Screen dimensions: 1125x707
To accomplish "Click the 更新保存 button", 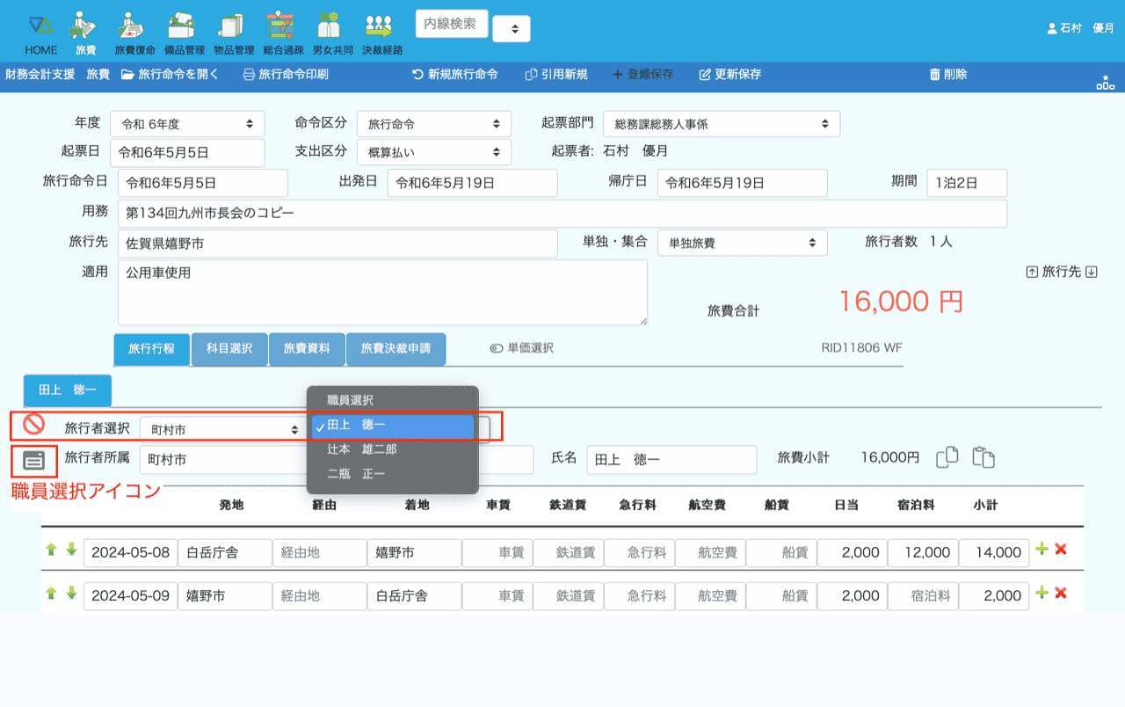I will [x=729, y=75].
